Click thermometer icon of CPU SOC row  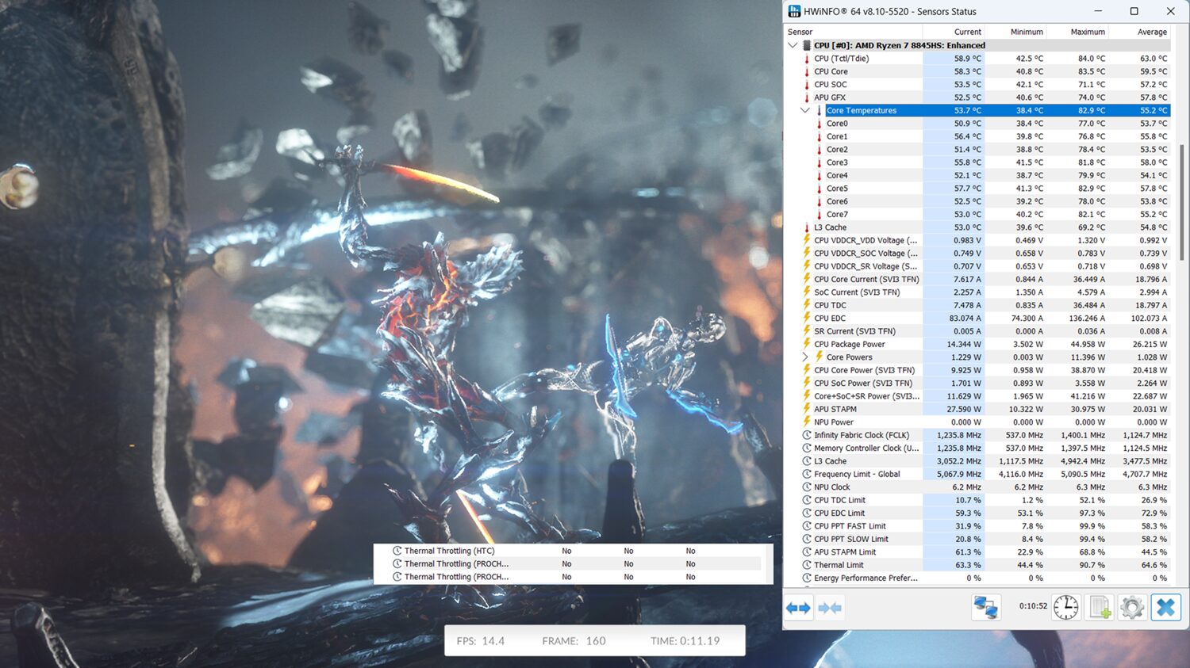[807, 85]
